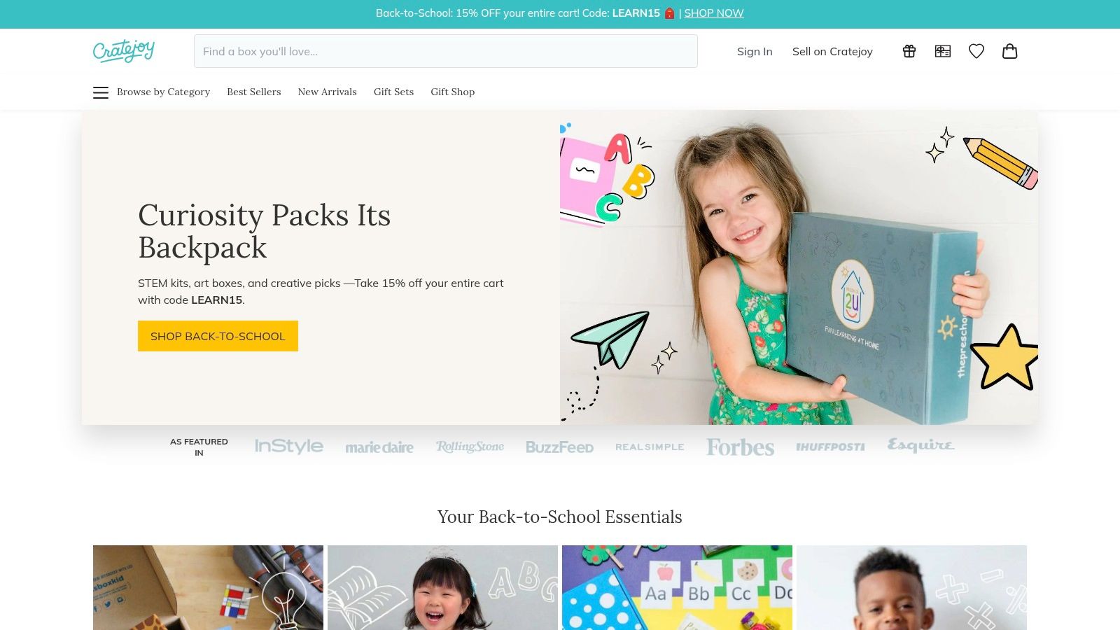Open the shopping bag cart icon

pyautogui.click(x=1010, y=51)
